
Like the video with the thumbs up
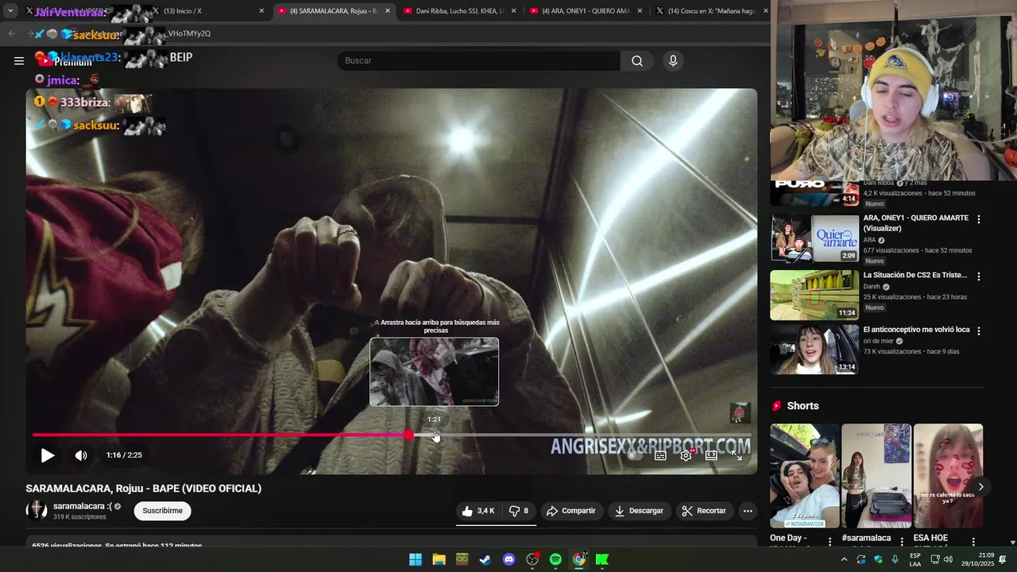(478, 511)
